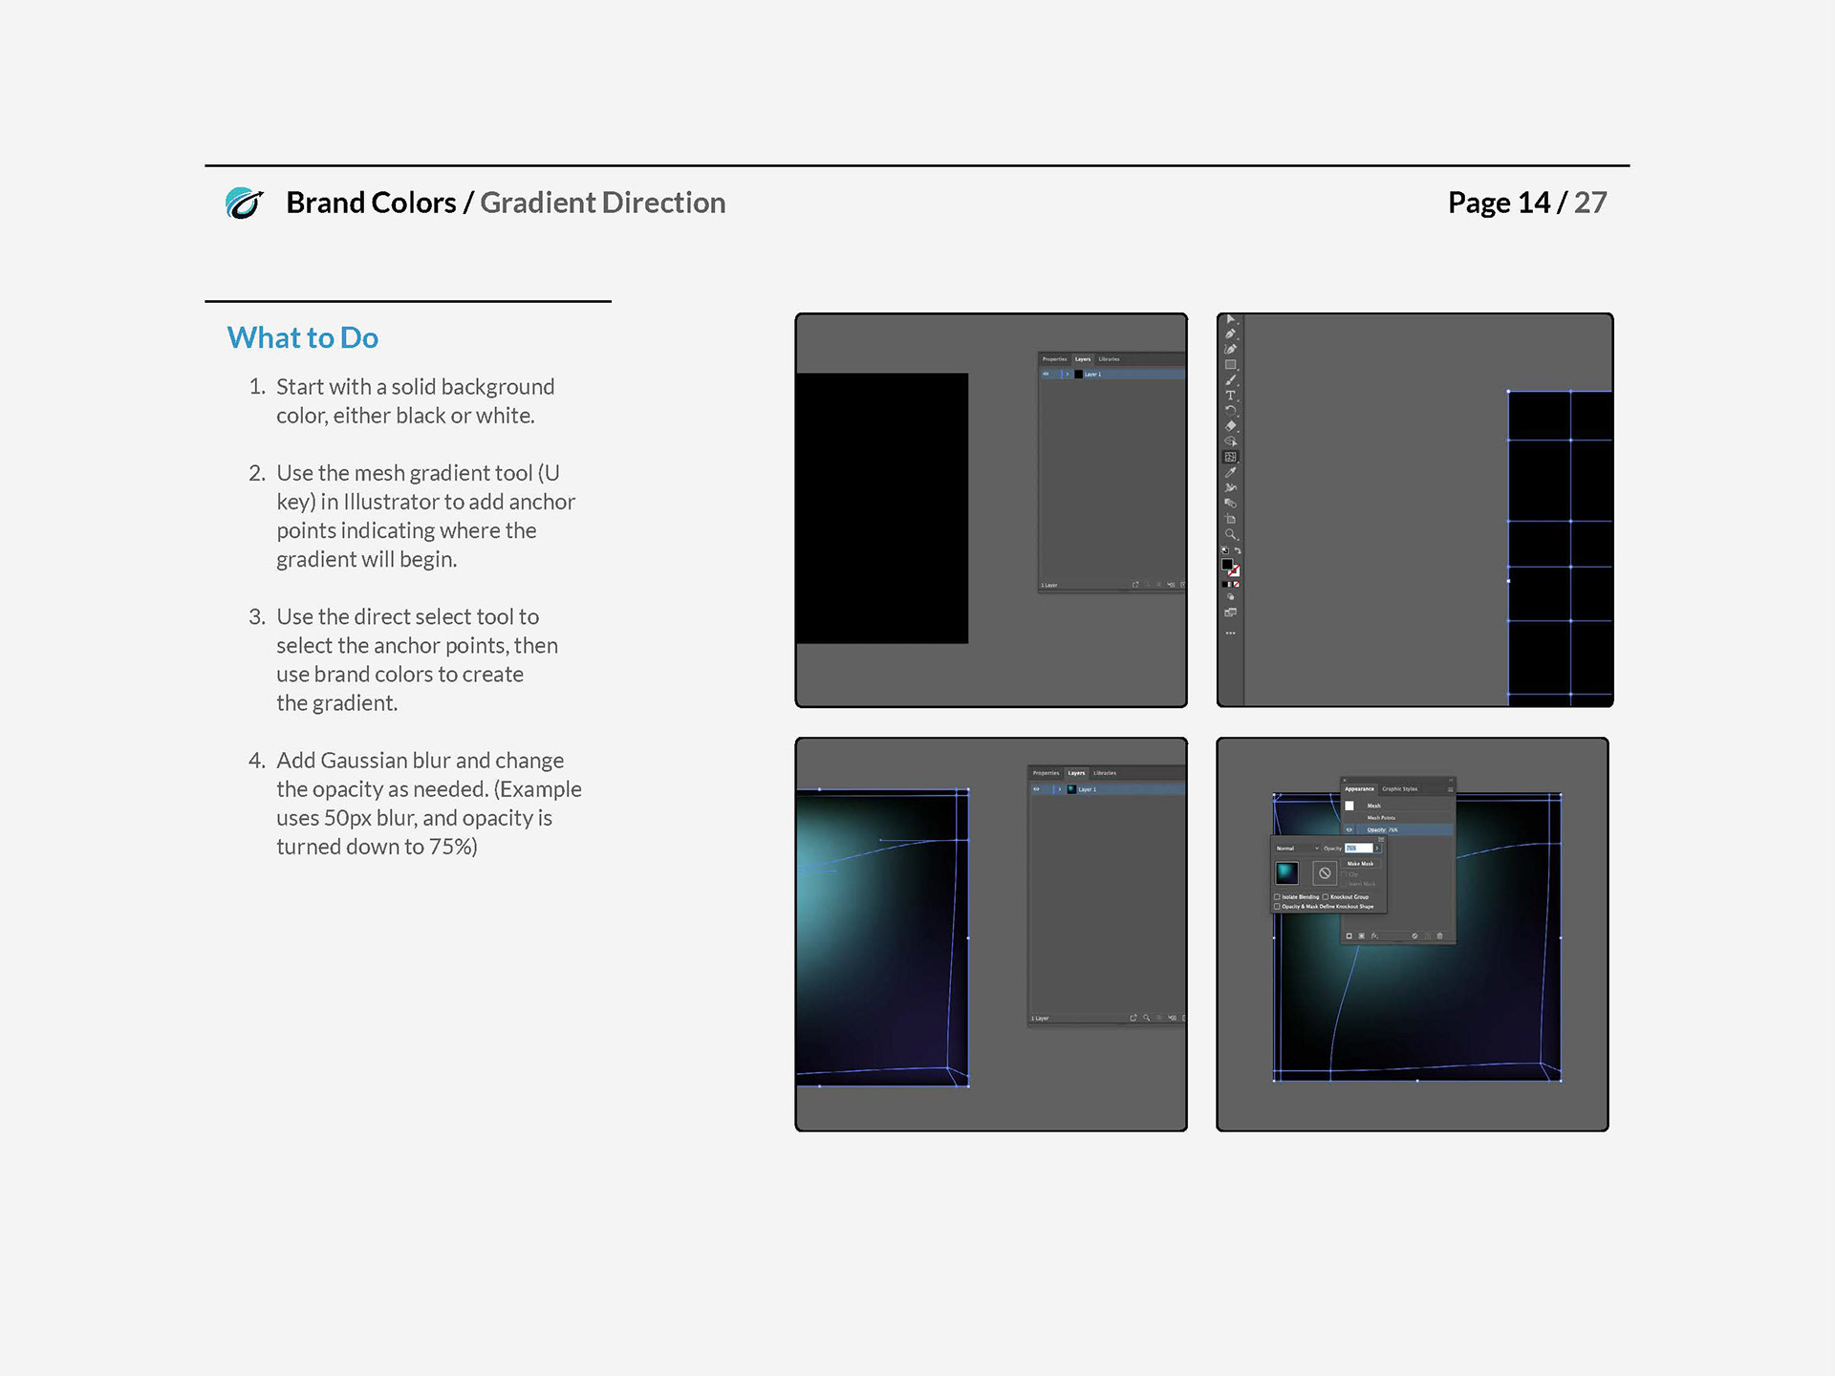Check the Isolate Blending checkbox
Viewport: 1835px width, 1376px height.
(1277, 896)
